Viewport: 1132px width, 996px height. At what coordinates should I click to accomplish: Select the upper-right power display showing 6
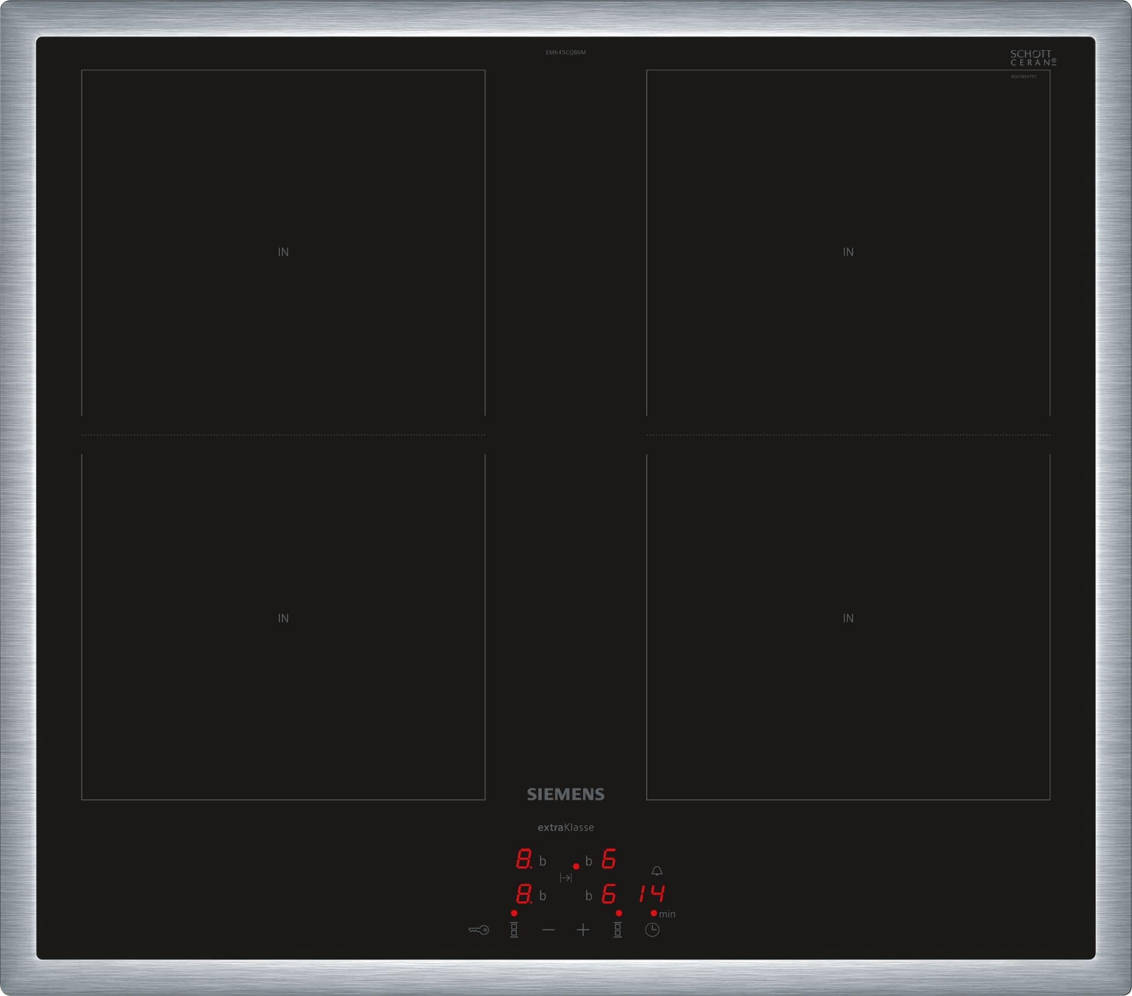tap(608, 859)
